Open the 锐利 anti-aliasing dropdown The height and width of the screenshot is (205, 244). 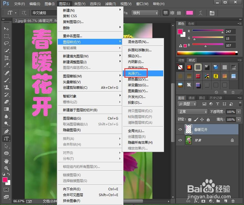[145, 13]
